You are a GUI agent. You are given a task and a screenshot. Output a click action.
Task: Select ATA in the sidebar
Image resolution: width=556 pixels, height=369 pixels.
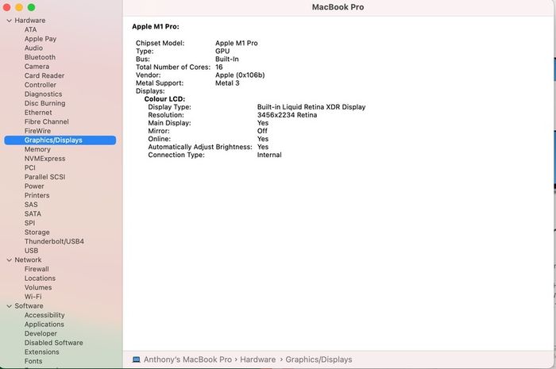pyautogui.click(x=30, y=29)
